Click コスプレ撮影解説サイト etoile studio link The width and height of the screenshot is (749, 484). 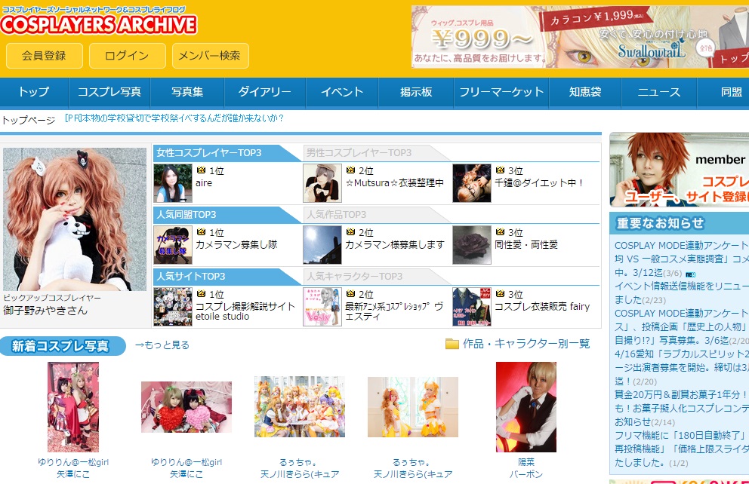pyautogui.click(x=245, y=311)
